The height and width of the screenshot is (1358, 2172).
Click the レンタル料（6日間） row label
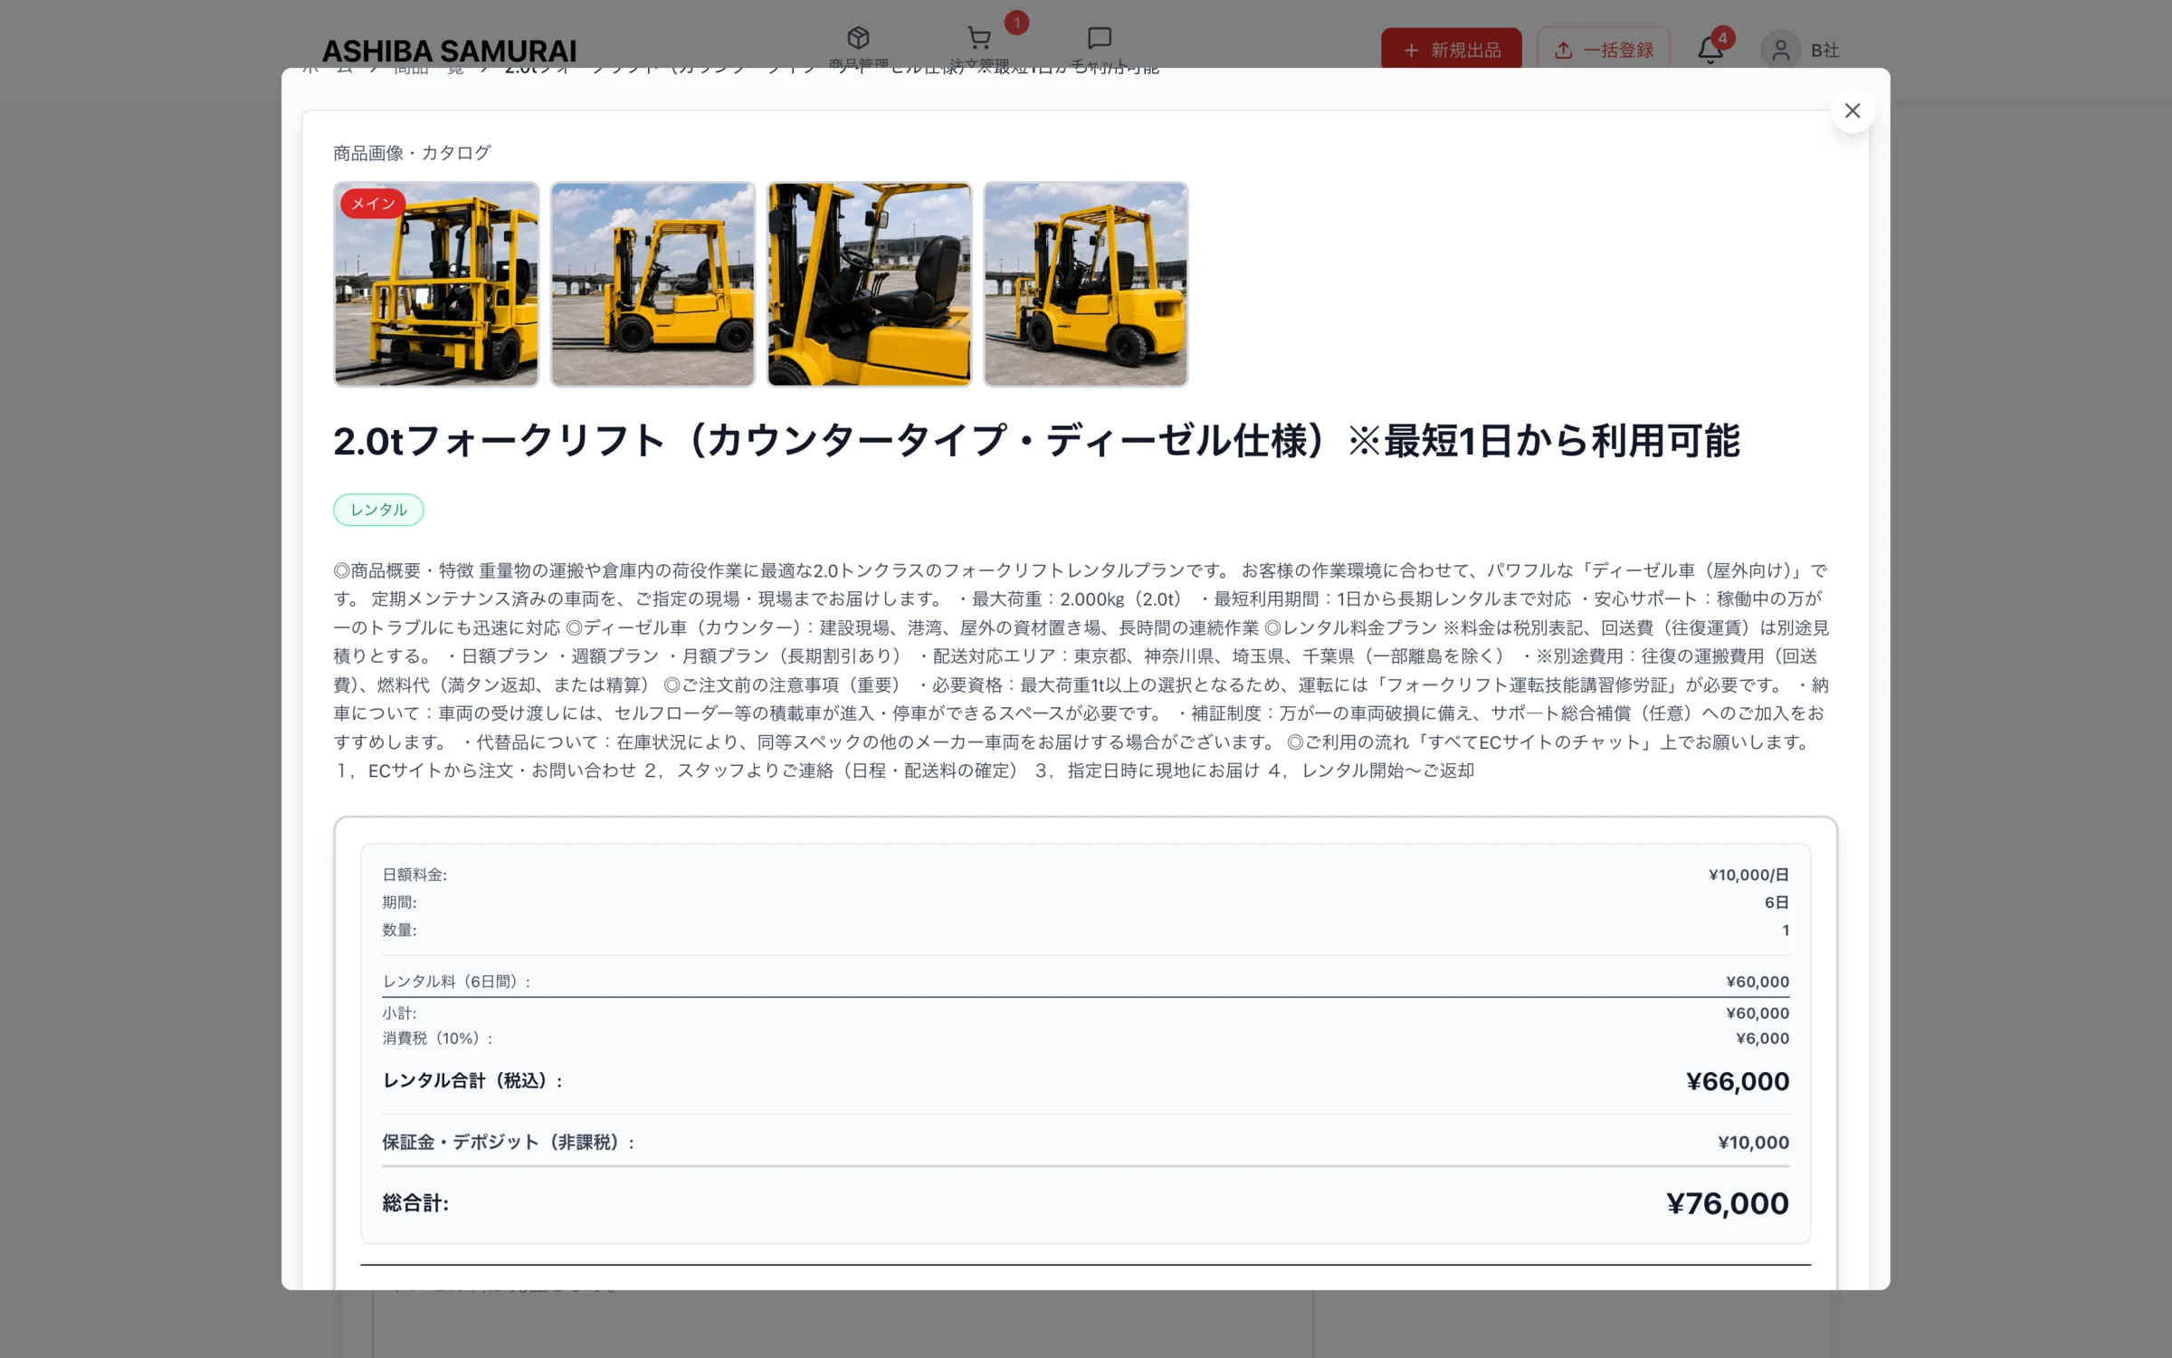point(456,981)
